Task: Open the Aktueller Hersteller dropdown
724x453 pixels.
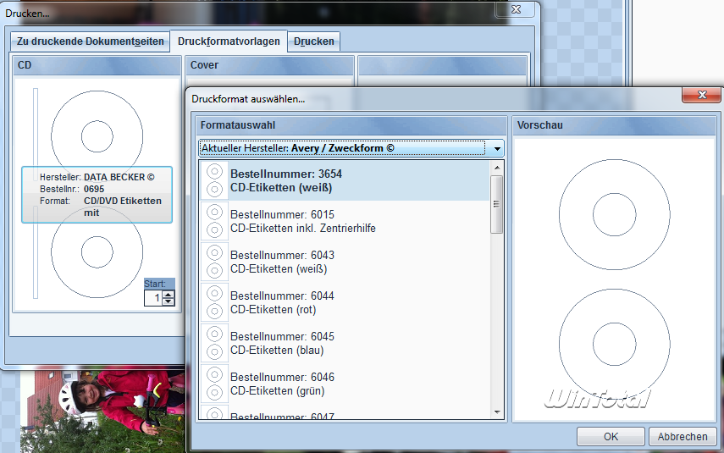Action: tap(351, 148)
